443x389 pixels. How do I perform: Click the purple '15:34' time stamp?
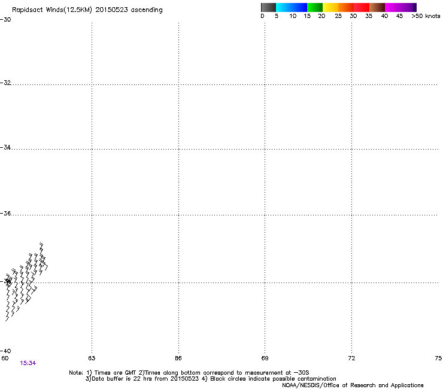tap(28, 363)
